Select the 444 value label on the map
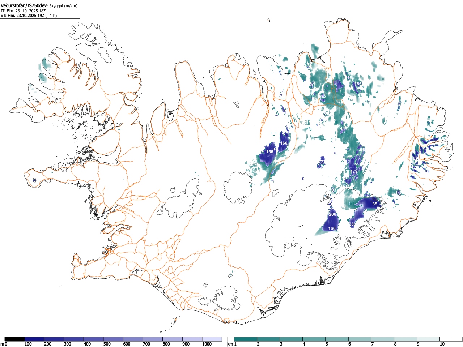This screenshot has width=463, height=347. pyautogui.click(x=344, y=129)
